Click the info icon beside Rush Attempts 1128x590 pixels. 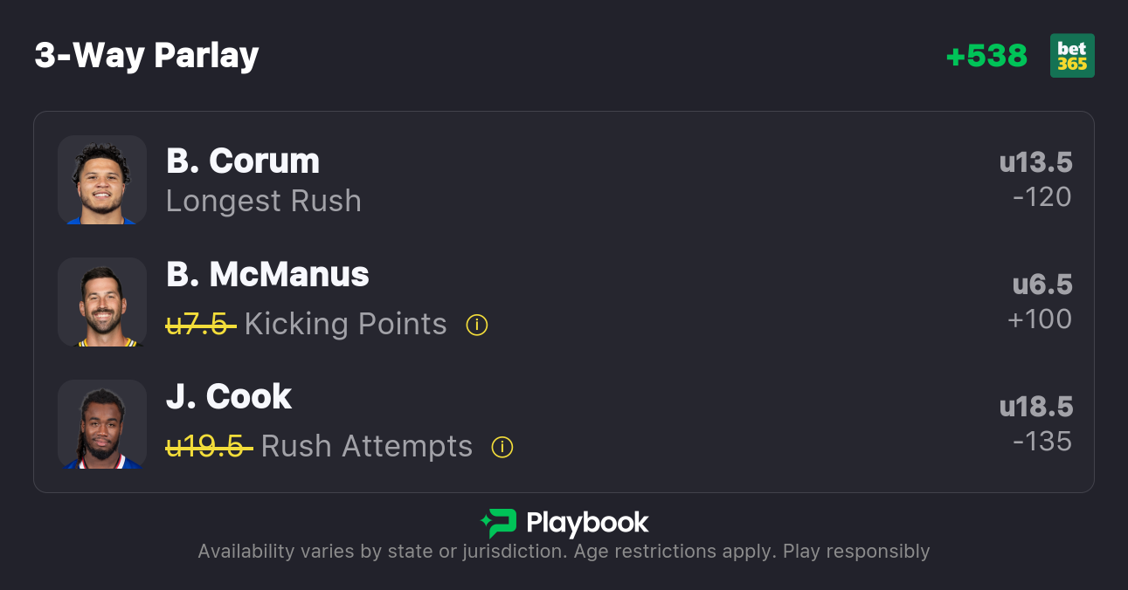coord(502,447)
